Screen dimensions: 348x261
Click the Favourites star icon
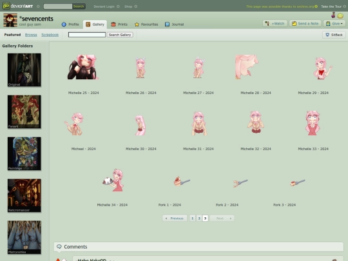tap(137, 24)
